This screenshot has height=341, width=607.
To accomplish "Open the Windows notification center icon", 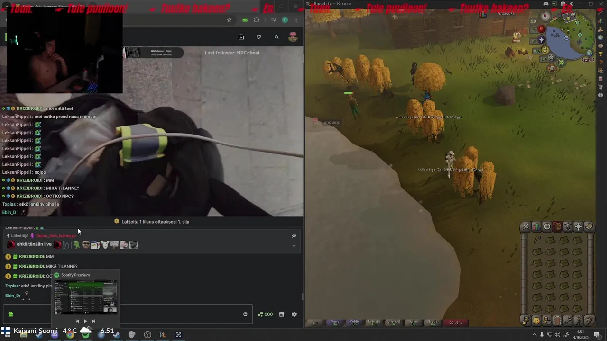I will pos(597,334).
